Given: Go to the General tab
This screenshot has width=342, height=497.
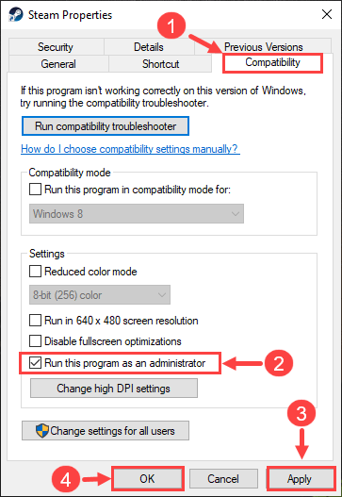Looking at the screenshot, I should pos(58,64).
